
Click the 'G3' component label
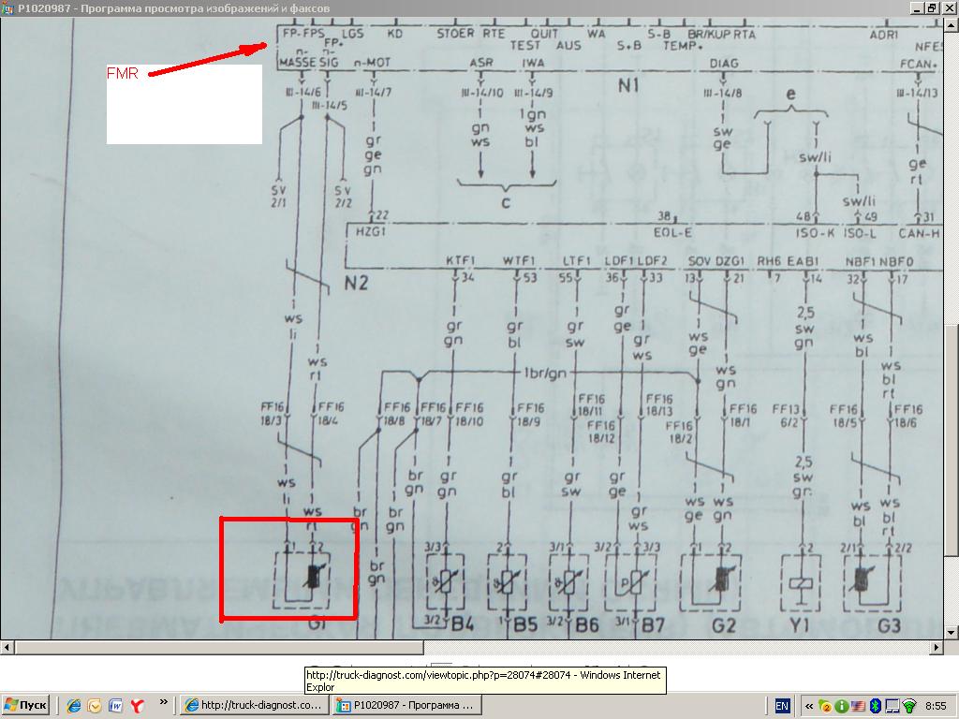click(x=890, y=625)
